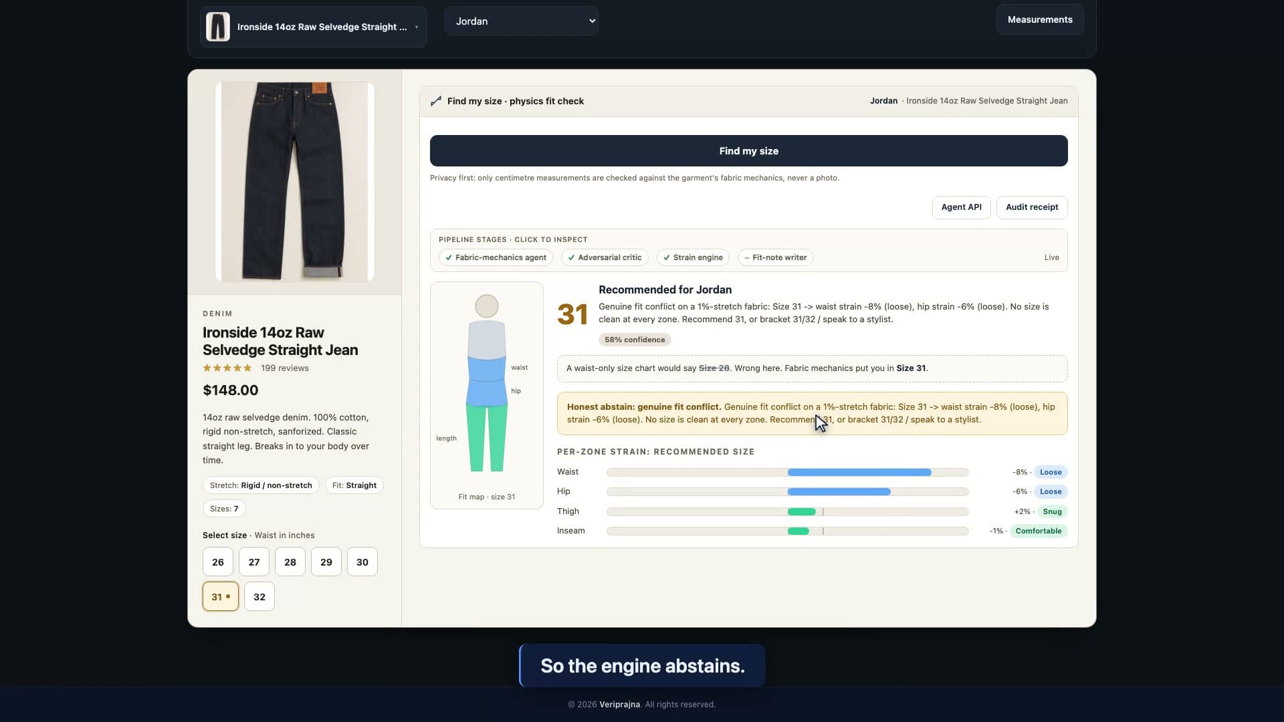The height and width of the screenshot is (722, 1284).
Task: Inspect the Strain engine stage
Action: (x=693, y=257)
